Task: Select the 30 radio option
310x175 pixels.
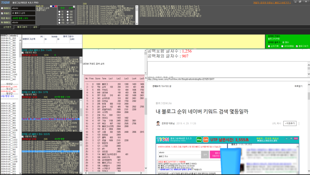Action: (59, 15)
